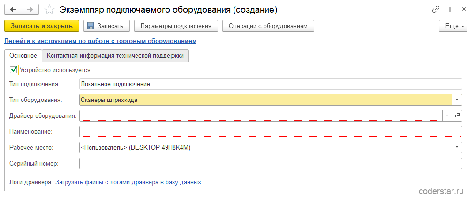
Task: Click the Сканеры штрихкода equipment type field
Action: pos(266,100)
